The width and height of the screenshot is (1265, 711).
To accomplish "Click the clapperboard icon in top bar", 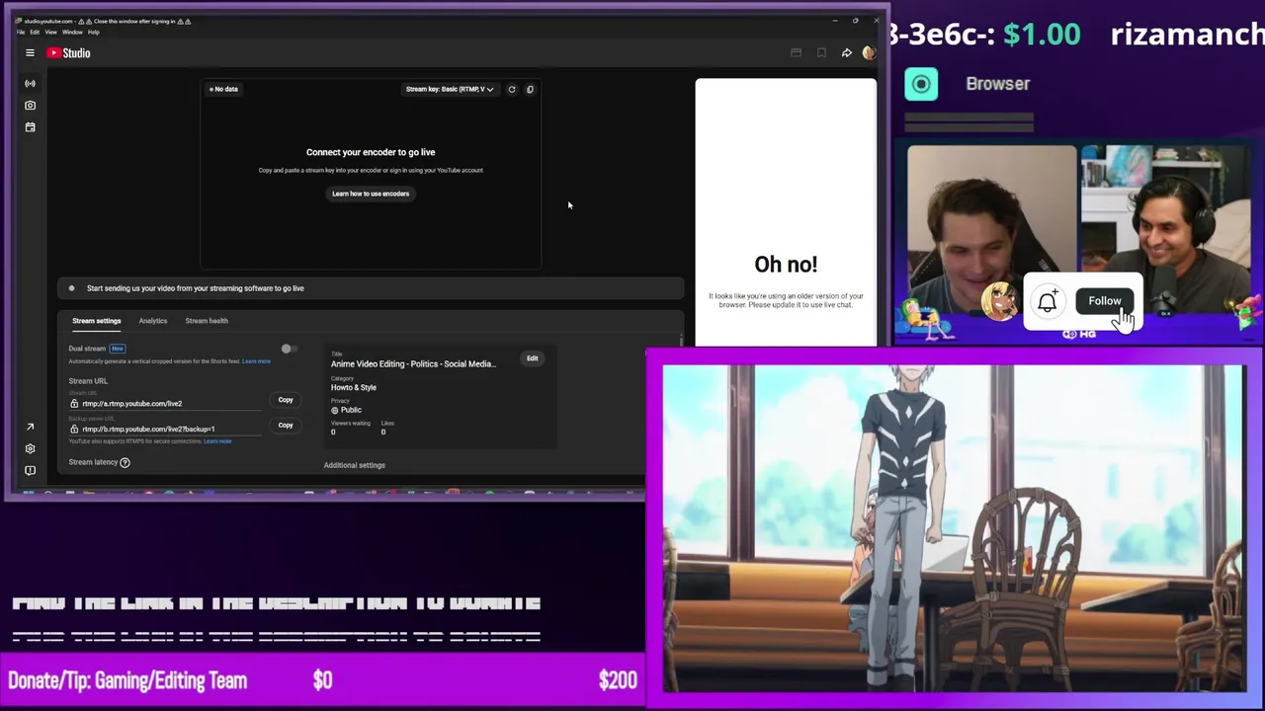I will coord(796,53).
